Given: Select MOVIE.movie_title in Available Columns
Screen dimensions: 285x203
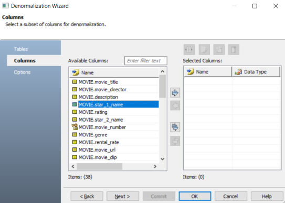Looking at the screenshot, I should [x=114, y=82].
